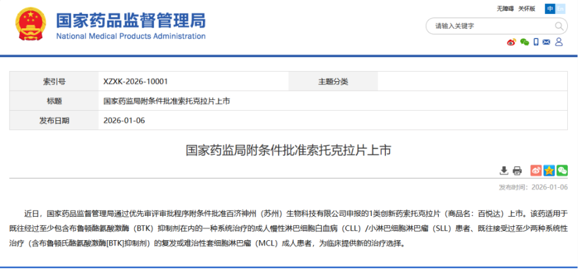Open the mobile phone version icon
The width and height of the screenshot is (578, 269).
pos(536,42)
